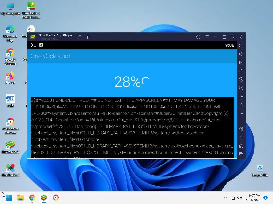Open the macro recorder sidebar icon
273x204 pixels.
tap(241, 79)
